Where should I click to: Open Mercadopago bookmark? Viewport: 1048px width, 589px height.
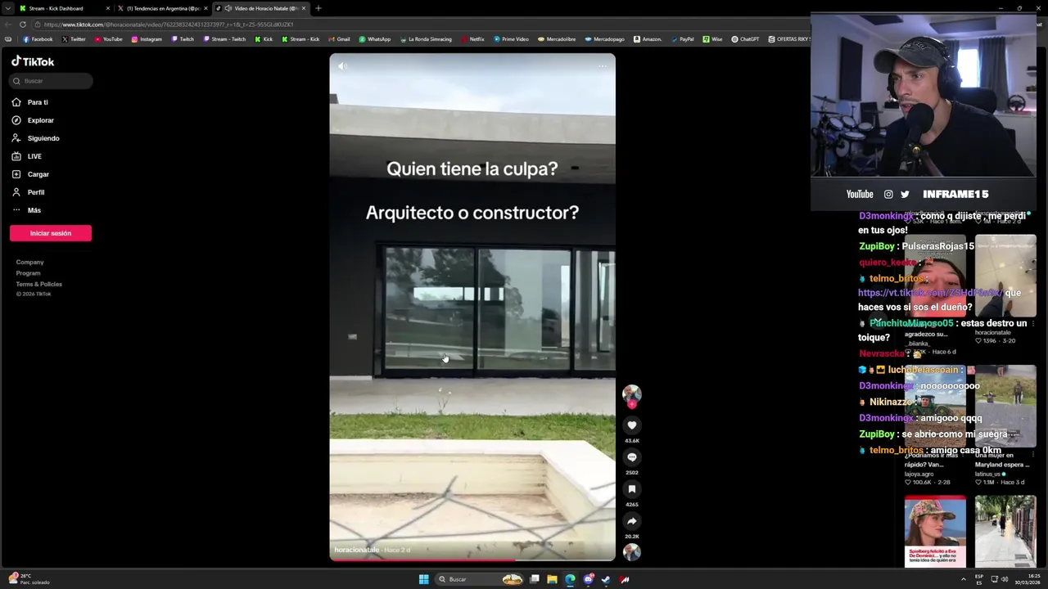point(604,39)
